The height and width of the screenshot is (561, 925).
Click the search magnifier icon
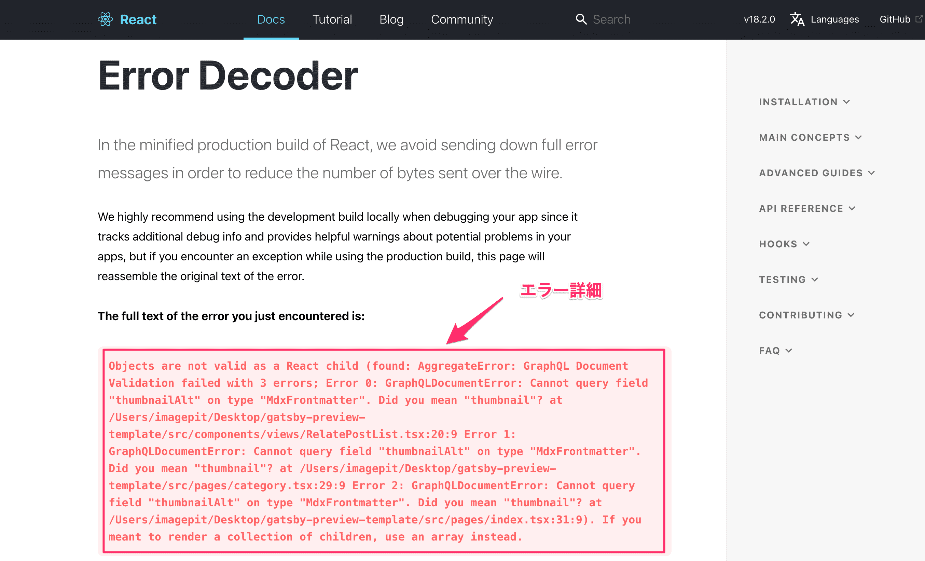pyautogui.click(x=581, y=19)
